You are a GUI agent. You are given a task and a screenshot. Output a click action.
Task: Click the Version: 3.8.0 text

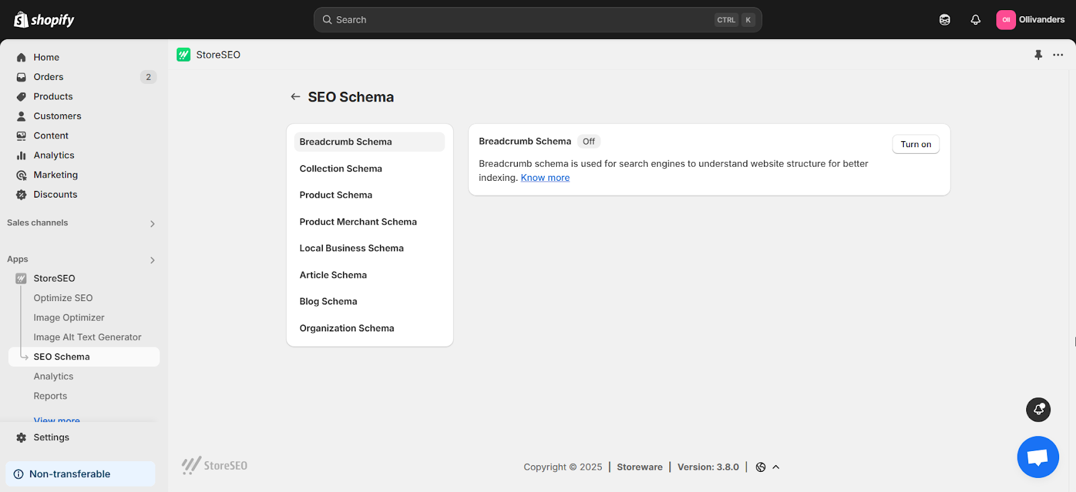[x=708, y=467]
